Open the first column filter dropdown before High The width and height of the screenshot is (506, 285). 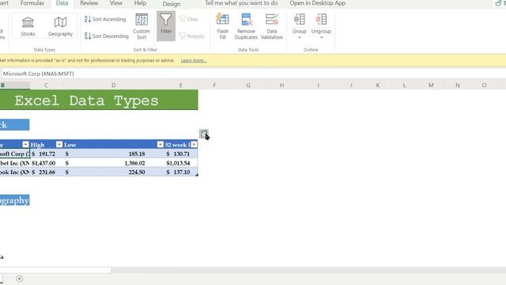click(x=25, y=144)
